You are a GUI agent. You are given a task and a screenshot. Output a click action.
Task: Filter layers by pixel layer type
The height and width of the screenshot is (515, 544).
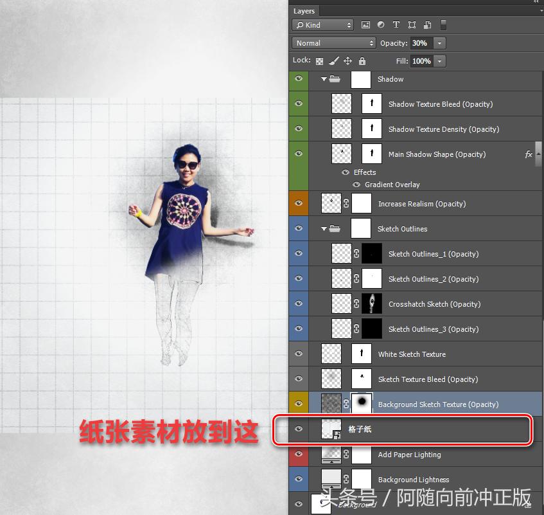366,25
